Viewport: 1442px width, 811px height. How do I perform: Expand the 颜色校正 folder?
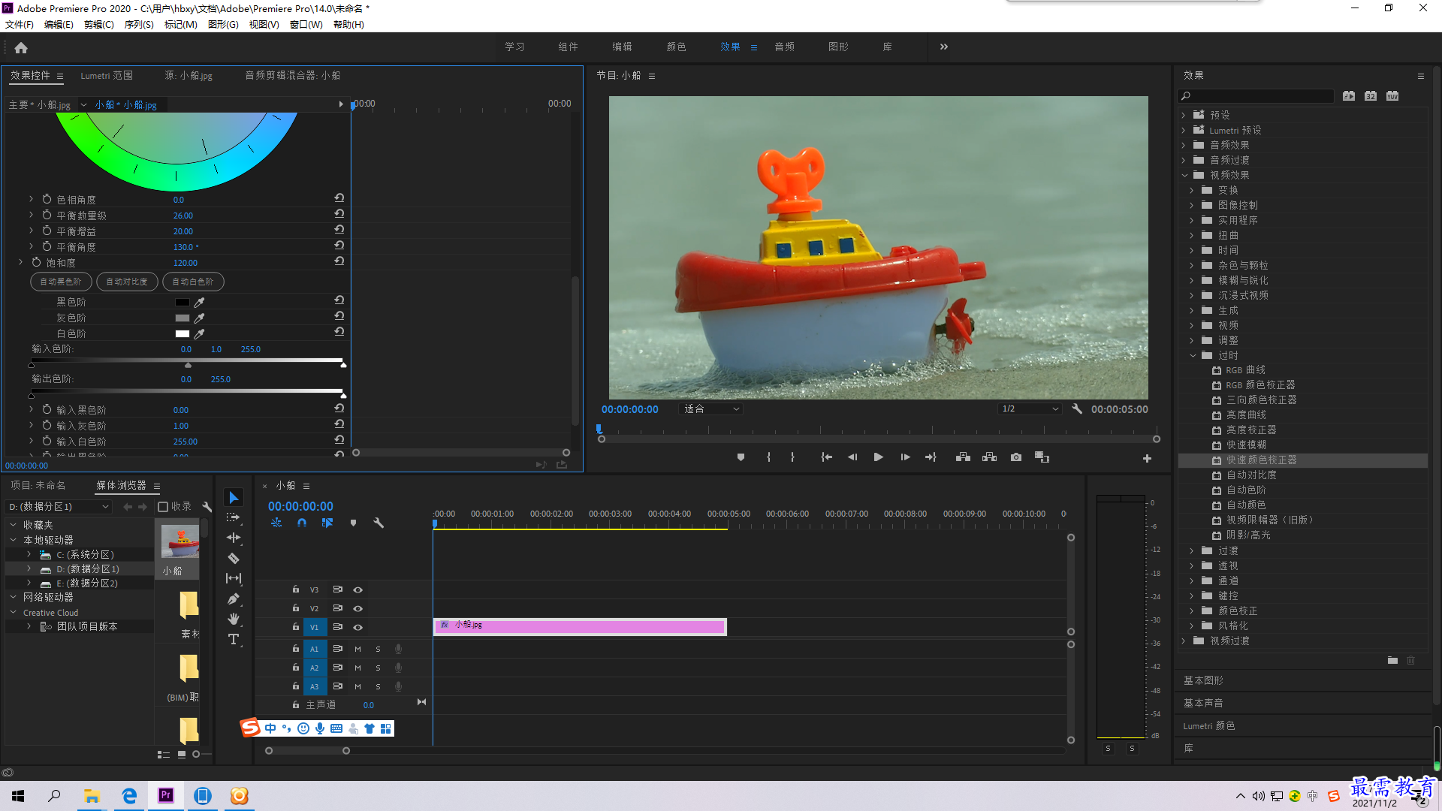[1192, 611]
